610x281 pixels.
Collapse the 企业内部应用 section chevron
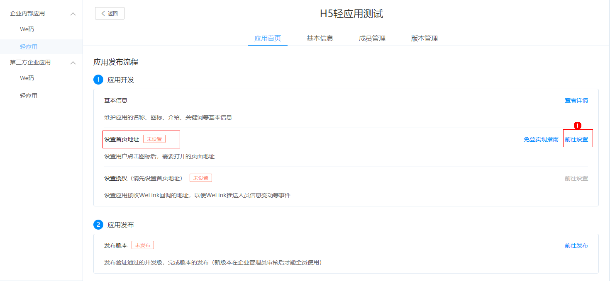pyautogui.click(x=73, y=14)
